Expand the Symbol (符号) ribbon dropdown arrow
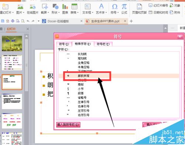This screenshot has height=145, width=185. click(x=118, y=13)
